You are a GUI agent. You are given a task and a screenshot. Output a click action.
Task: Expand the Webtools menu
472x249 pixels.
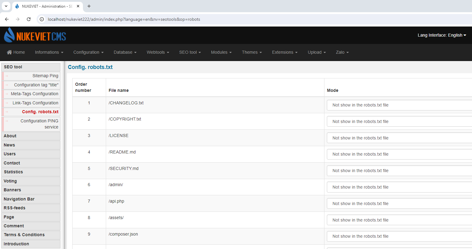(x=158, y=52)
